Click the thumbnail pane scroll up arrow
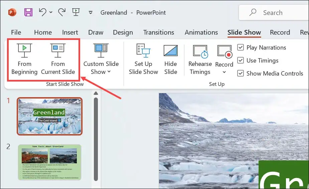The image size is (309, 189). point(96,93)
